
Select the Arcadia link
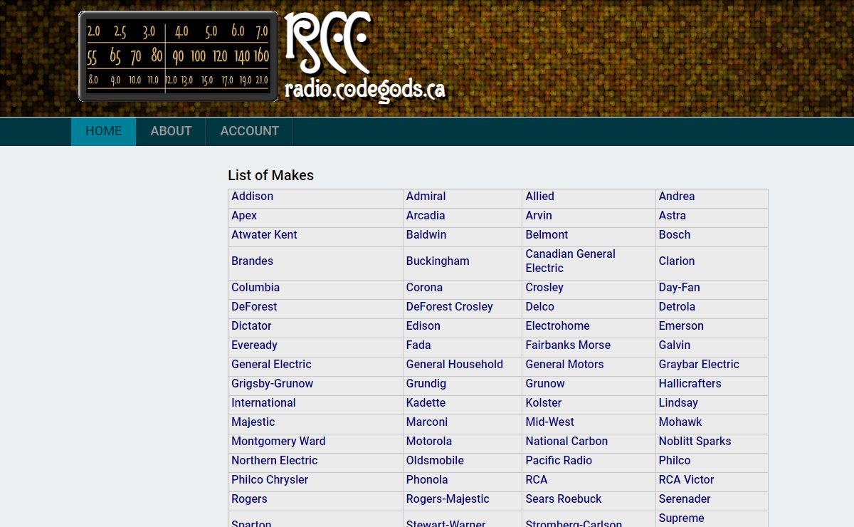click(x=426, y=216)
